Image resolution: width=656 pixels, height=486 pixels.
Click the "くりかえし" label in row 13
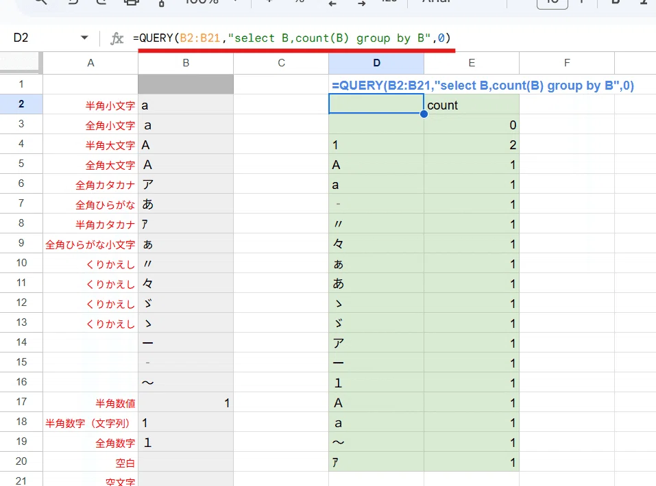coord(110,324)
